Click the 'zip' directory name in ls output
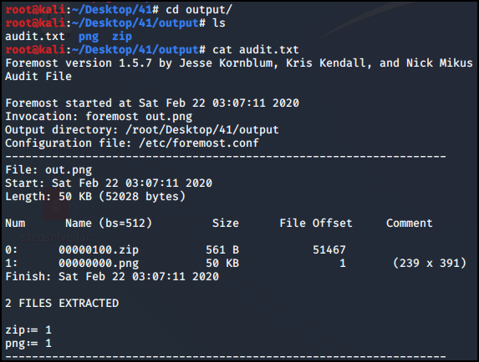Screen dimensions: 479x362 (x=122, y=37)
